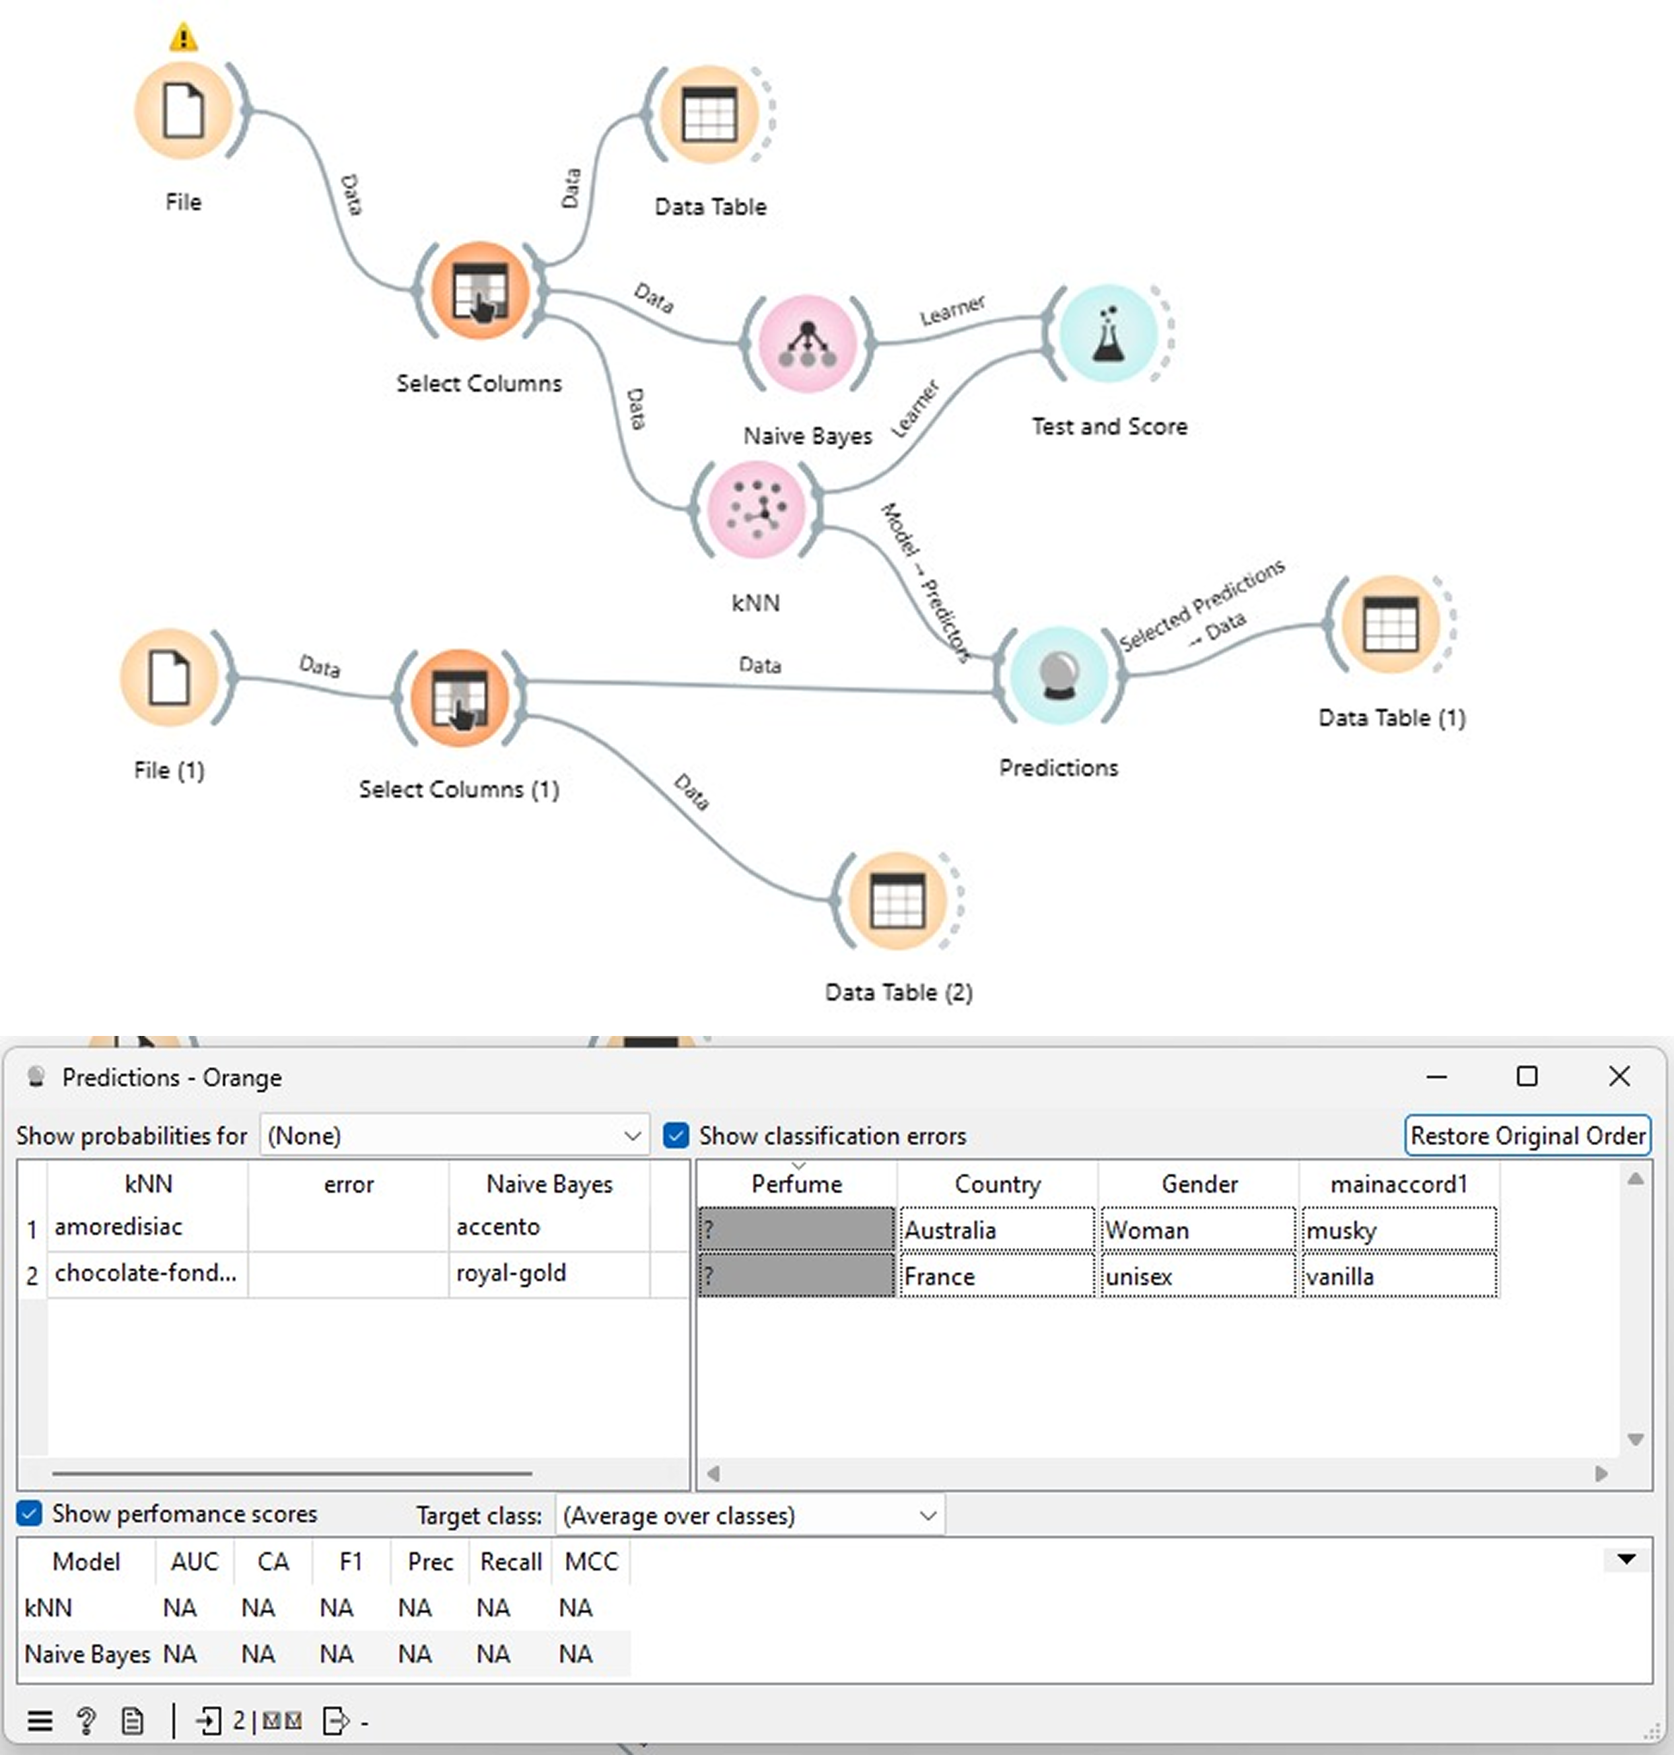Click the Recall score column header
Screen dimensions: 1674x1755
pos(510,1562)
